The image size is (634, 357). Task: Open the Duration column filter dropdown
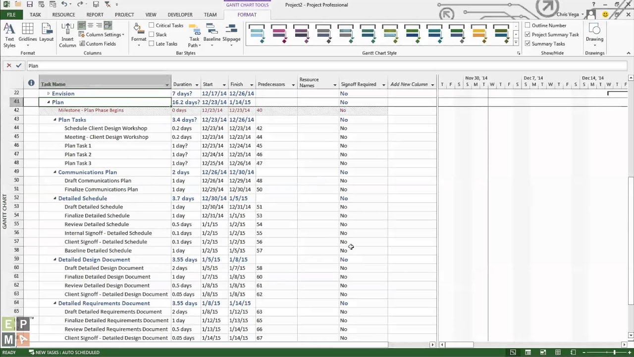click(197, 85)
